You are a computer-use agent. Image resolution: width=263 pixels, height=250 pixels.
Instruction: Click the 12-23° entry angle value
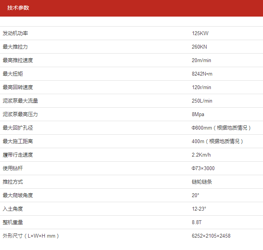click(x=199, y=209)
